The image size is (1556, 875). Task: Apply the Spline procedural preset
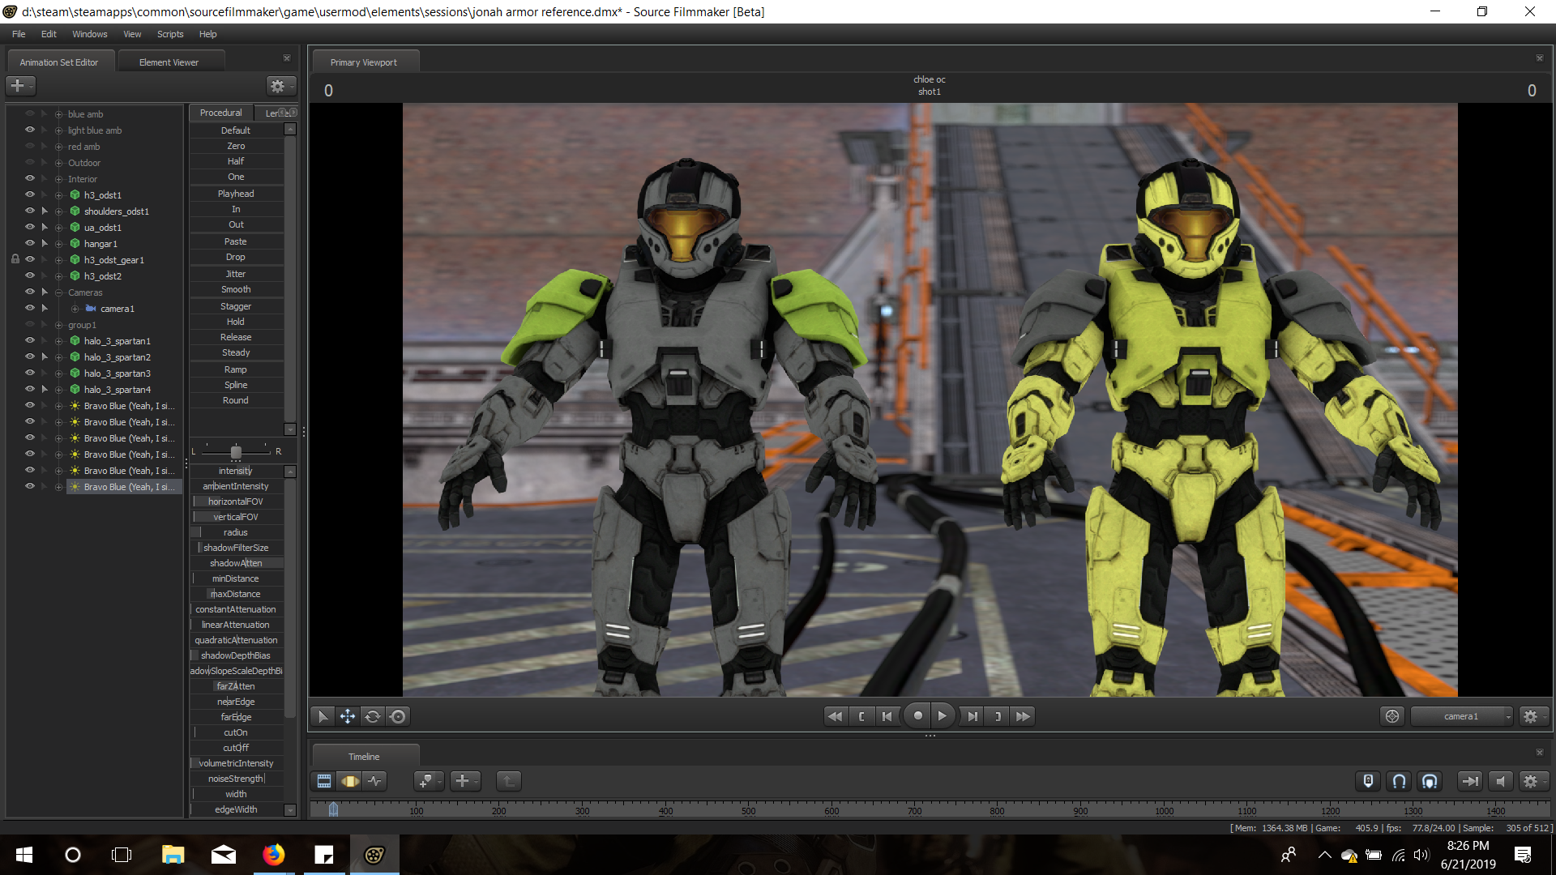click(x=236, y=385)
